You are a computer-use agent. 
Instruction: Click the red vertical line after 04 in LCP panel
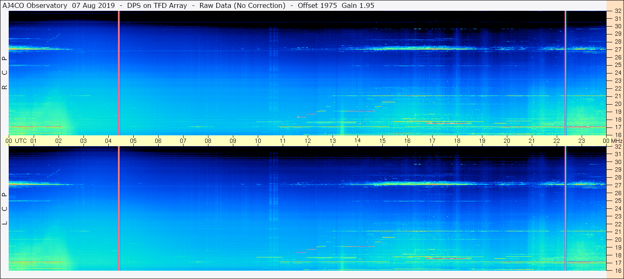[x=119, y=208]
